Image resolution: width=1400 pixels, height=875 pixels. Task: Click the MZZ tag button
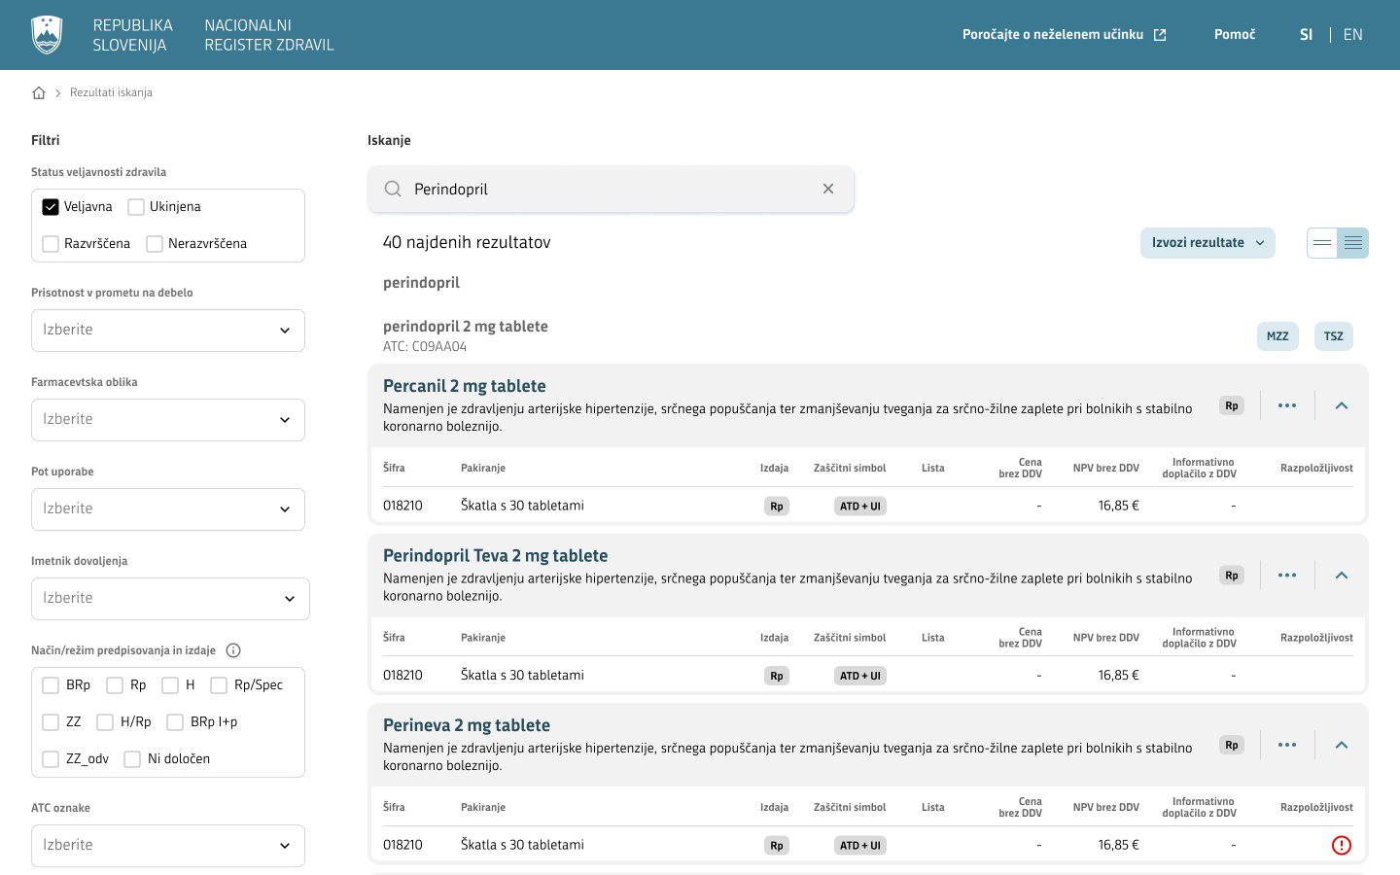pos(1277,336)
